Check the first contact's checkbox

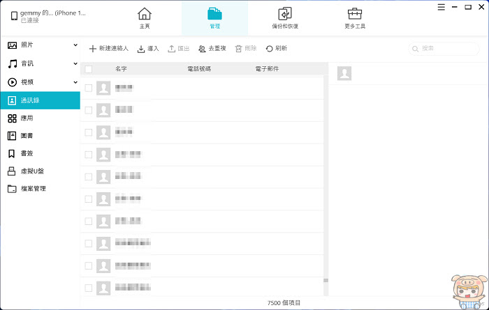(89, 88)
